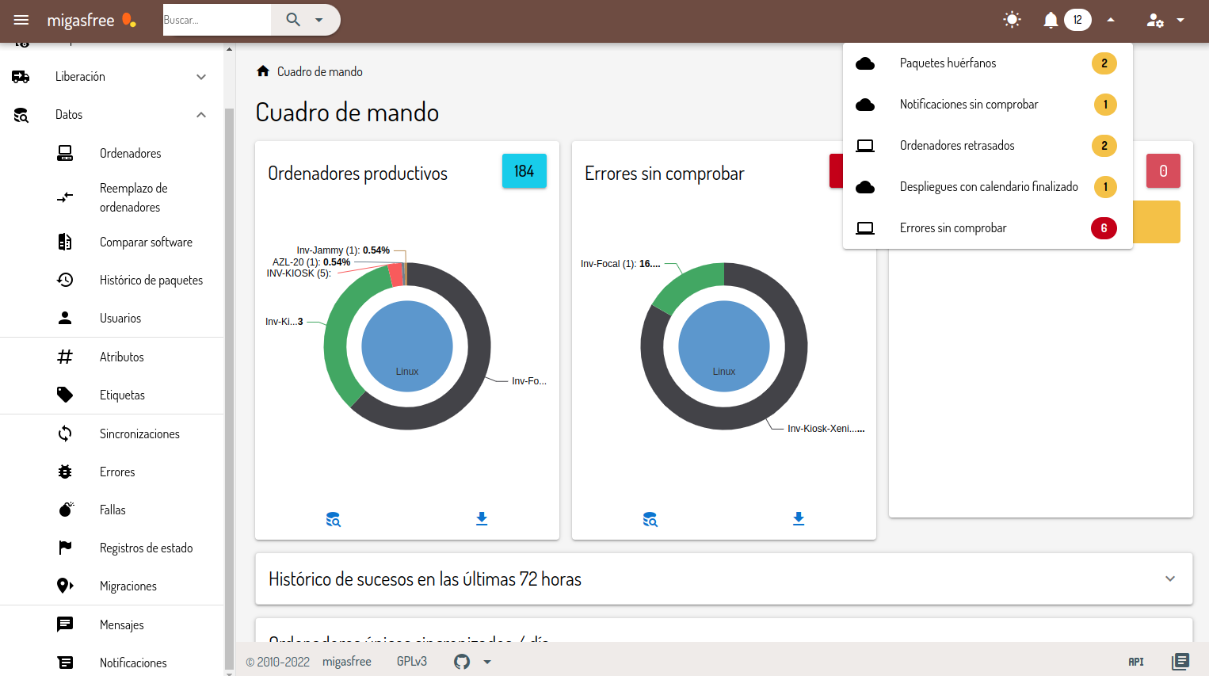Select Paquetes huérfanos alert entry
1209x676 pixels.
[x=988, y=63]
